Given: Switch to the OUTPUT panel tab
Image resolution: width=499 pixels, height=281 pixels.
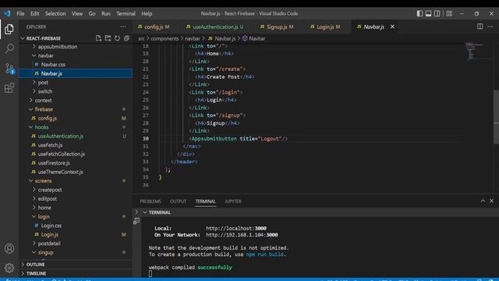Looking at the screenshot, I should pos(178,201).
